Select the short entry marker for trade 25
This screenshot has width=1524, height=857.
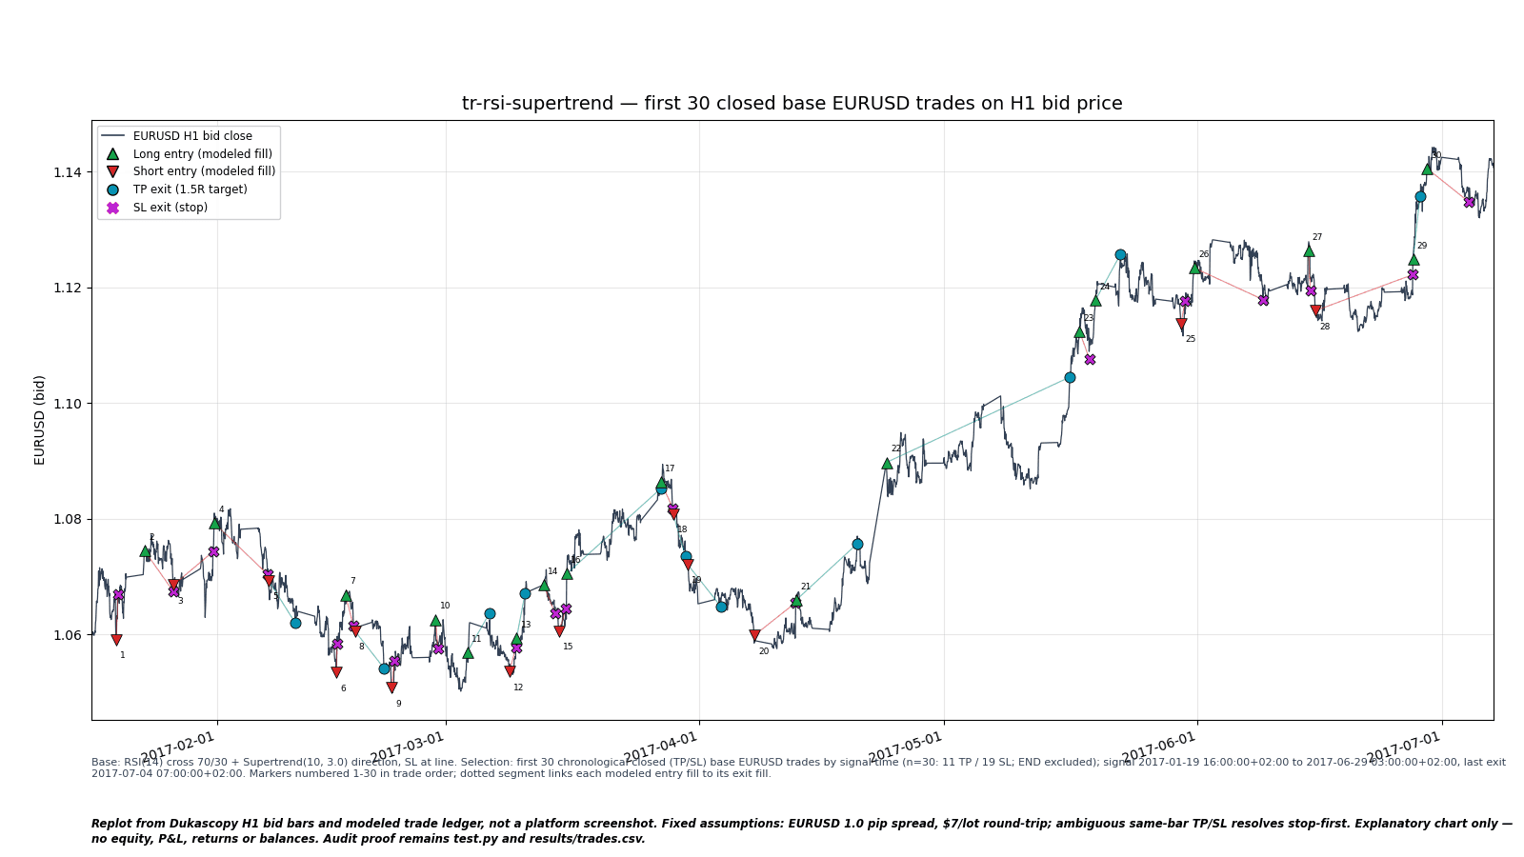coord(1181,324)
